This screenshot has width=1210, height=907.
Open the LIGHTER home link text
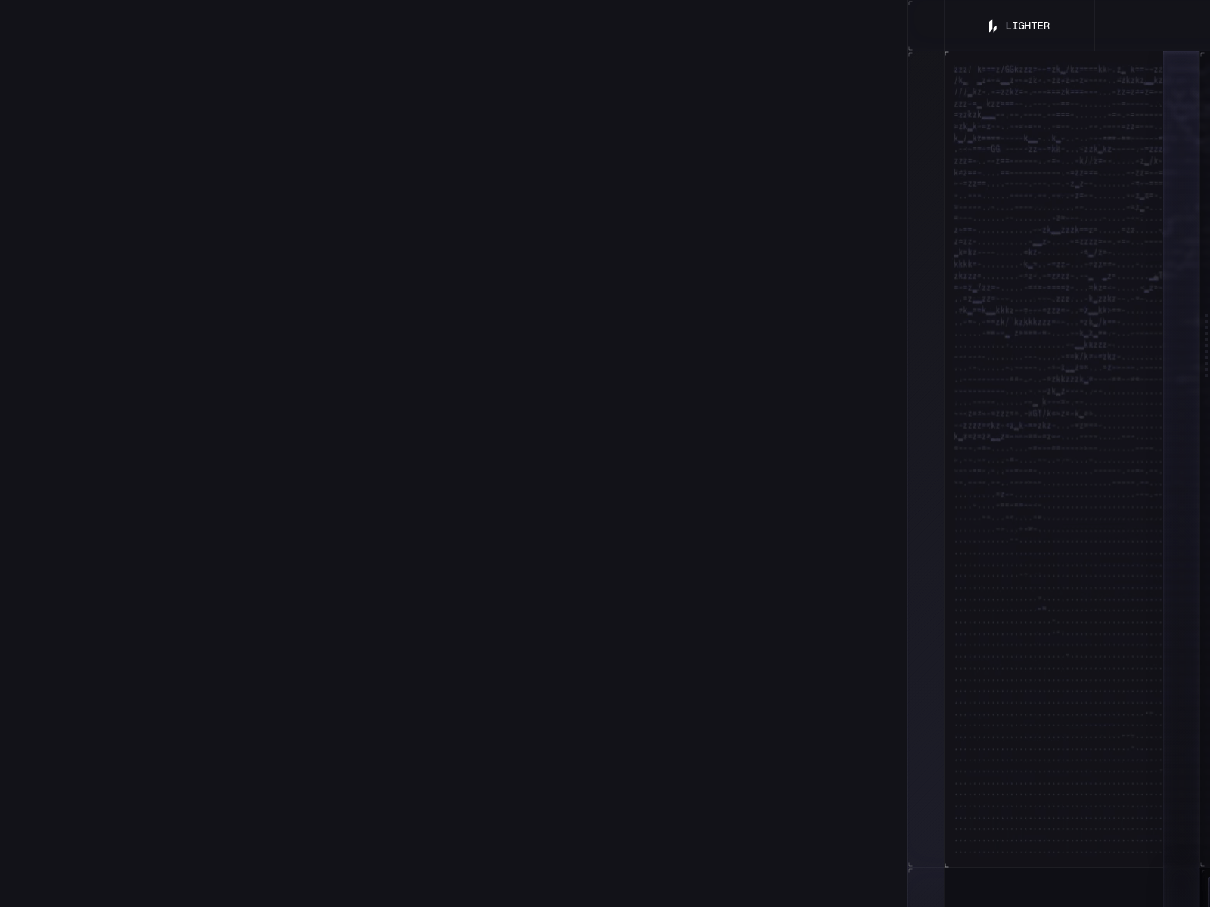tap(1027, 26)
